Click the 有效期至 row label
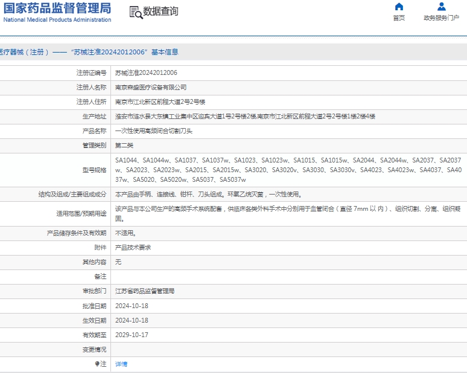The height and width of the screenshot is (377, 467). coord(94,335)
